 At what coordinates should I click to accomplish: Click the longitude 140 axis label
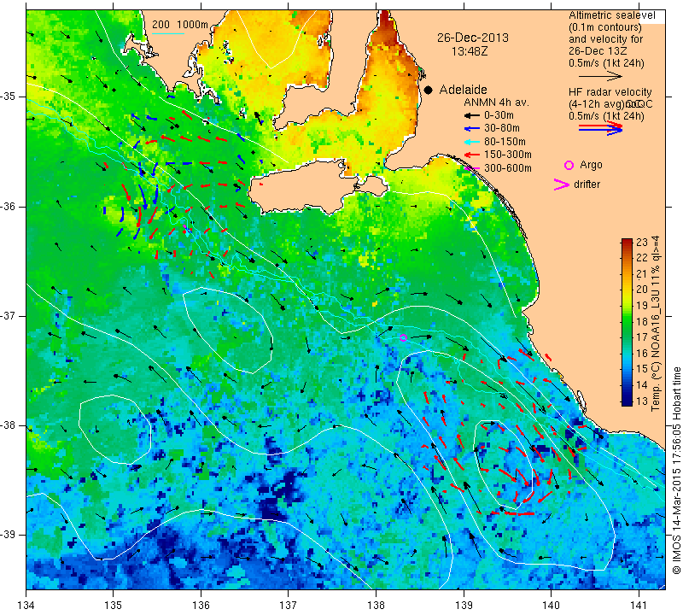551,606
